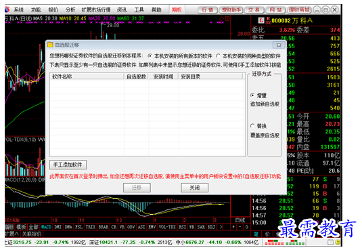Show more indicator tabs with > arrow
This screenshot has height=250, width=362.
pyautogui.click(x=221, y=227)
